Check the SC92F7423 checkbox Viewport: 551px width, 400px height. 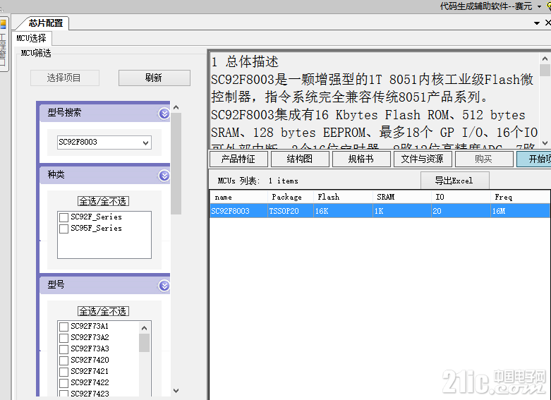[x=63, y=394]
